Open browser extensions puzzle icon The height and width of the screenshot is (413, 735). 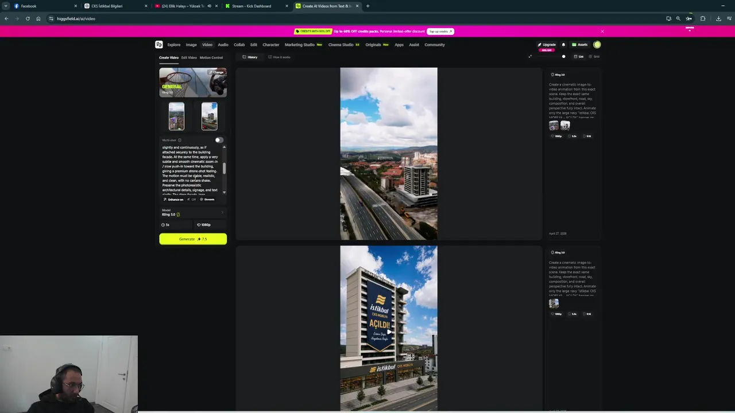pyautogui.click(x=703, y=19)
